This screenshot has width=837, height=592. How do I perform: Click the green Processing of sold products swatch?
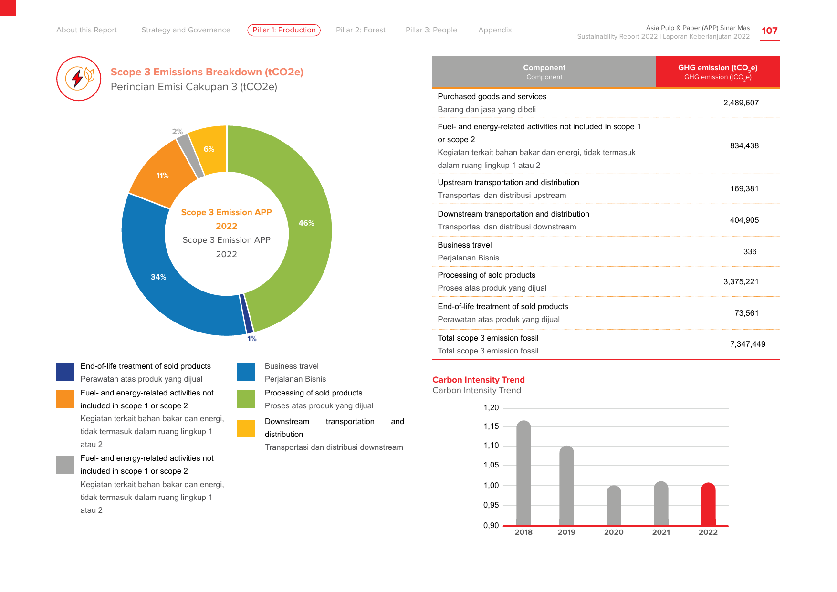(246, 399)
